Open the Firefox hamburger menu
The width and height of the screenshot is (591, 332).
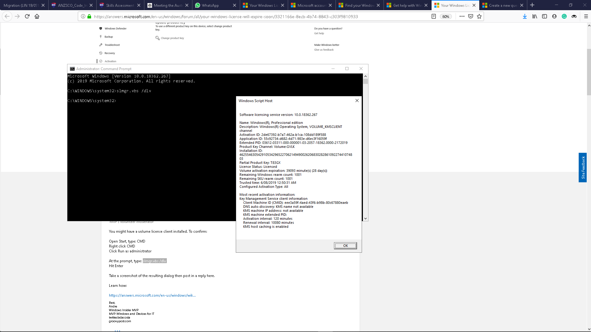586,16
